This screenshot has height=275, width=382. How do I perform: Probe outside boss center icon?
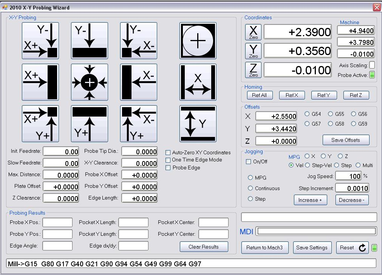click(90, 82)
